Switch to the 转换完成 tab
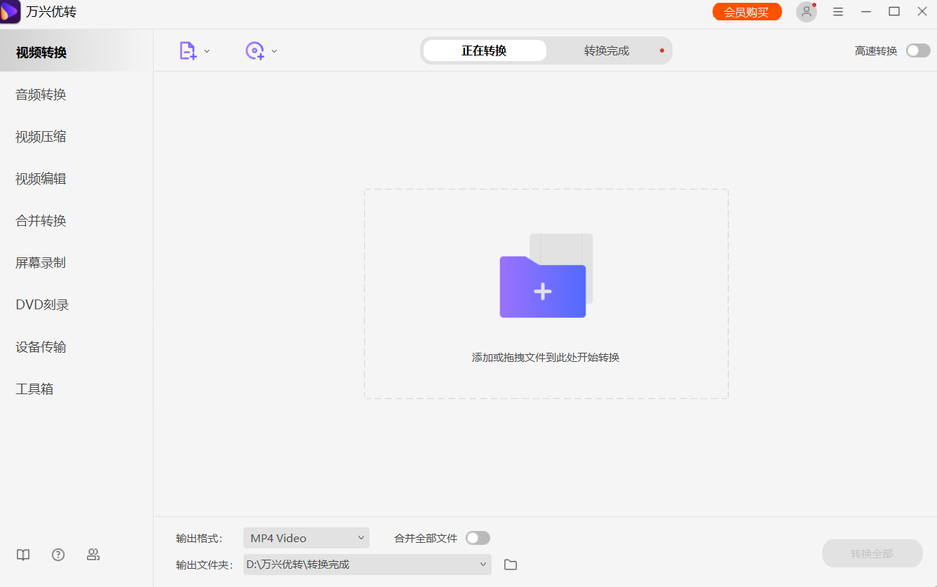The width and height of the screenshot is (937, 587). click(607, 50)
